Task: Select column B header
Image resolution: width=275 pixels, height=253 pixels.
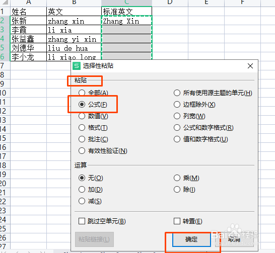Action: pos(74,3)
